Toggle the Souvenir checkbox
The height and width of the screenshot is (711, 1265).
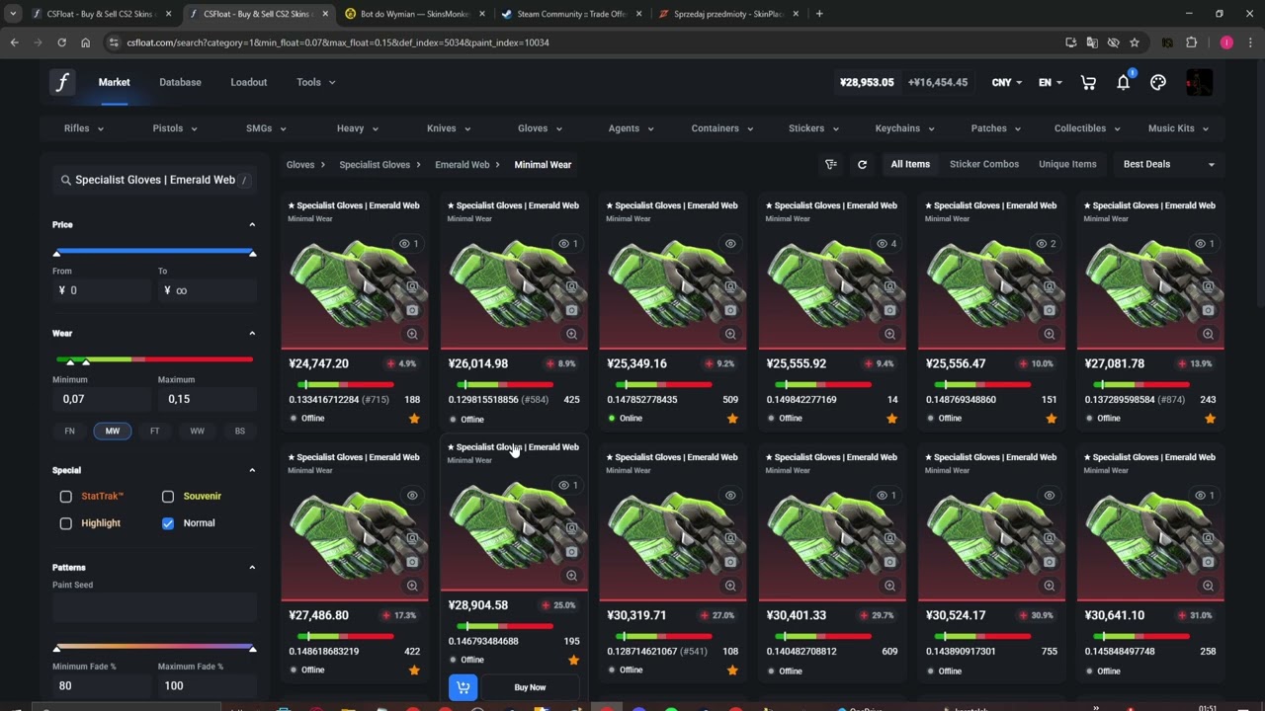tap(168, 497)
